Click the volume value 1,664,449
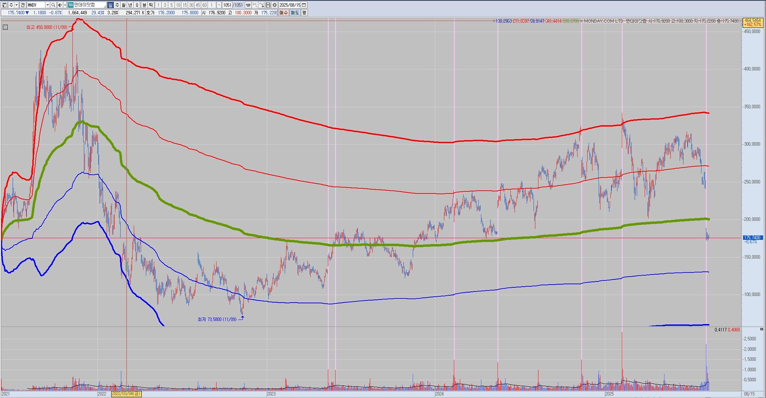Screen dimensions: 766x398 [77, 13]
